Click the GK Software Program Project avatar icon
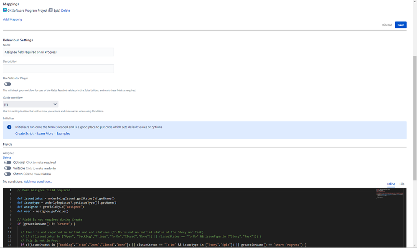This screenshot has width=417, height=248. point(5,10)
